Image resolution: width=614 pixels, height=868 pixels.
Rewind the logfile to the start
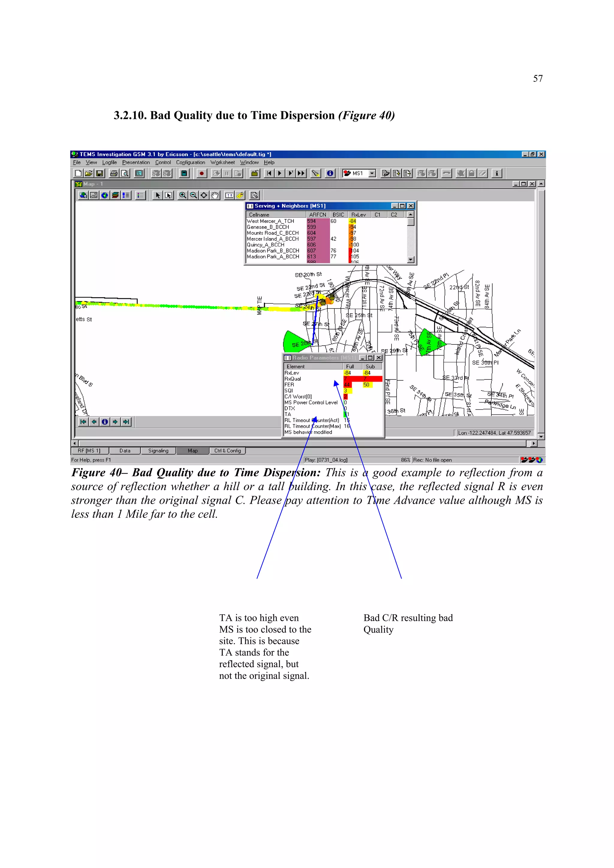coord(269,173)
